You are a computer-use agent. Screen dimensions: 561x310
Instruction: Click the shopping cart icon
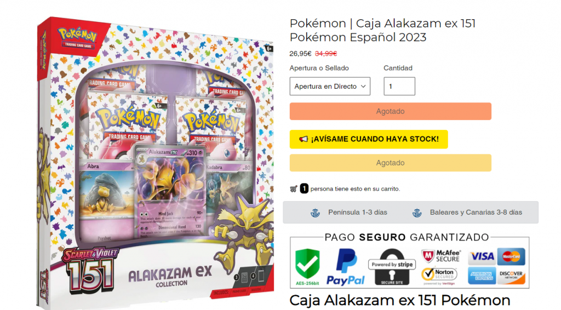294,189
